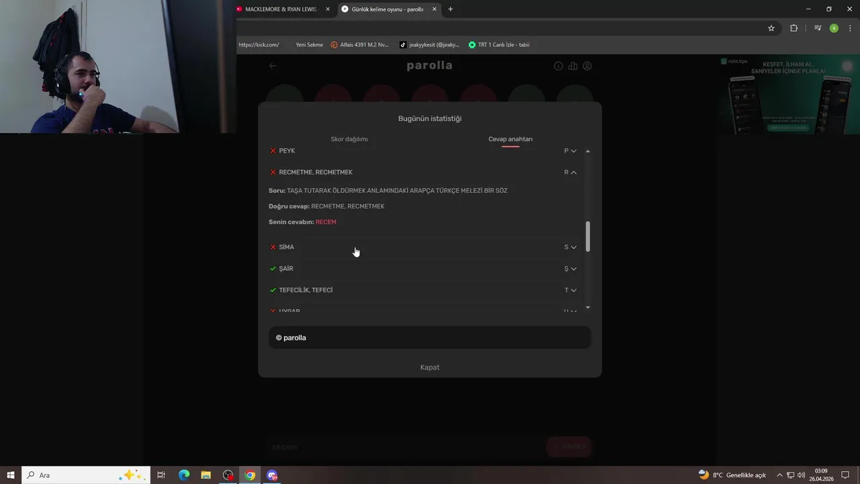This screenshot has width=860, height=484.
Task: Launch Microsoft Edge from the taskbar
Action: (184, 475)
